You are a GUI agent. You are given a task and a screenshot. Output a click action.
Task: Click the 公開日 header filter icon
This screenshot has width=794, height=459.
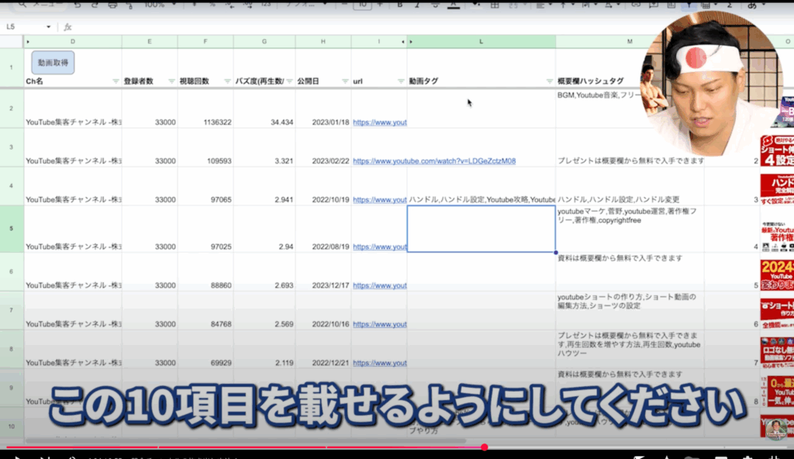[x=345, y=81]
